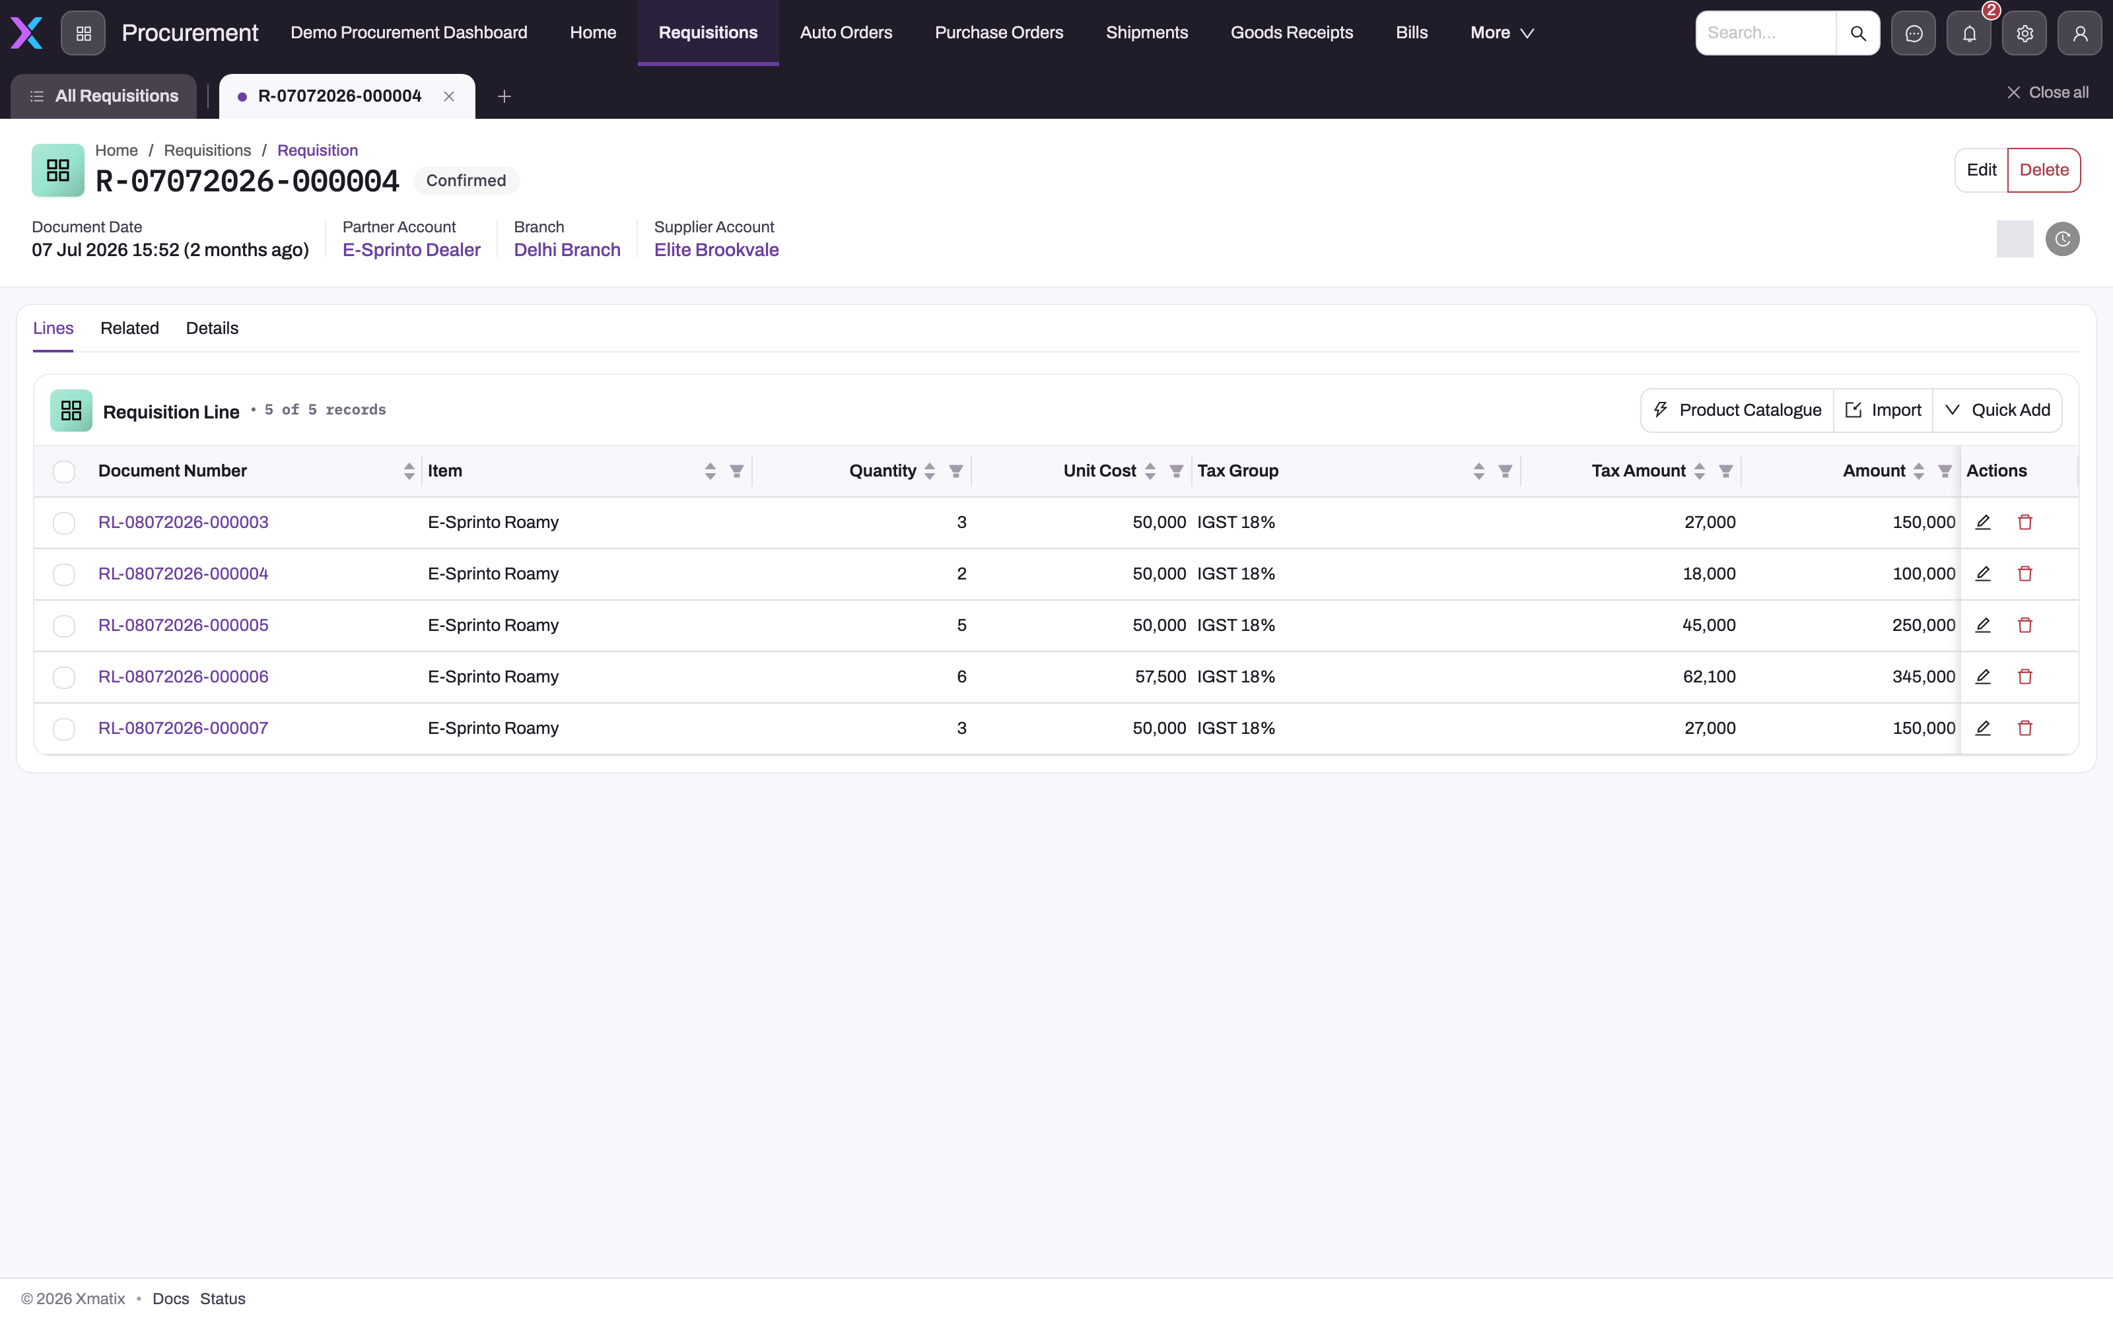The image size is (2113, 1320).
Task: Close all tabs
Action: 2048,92
